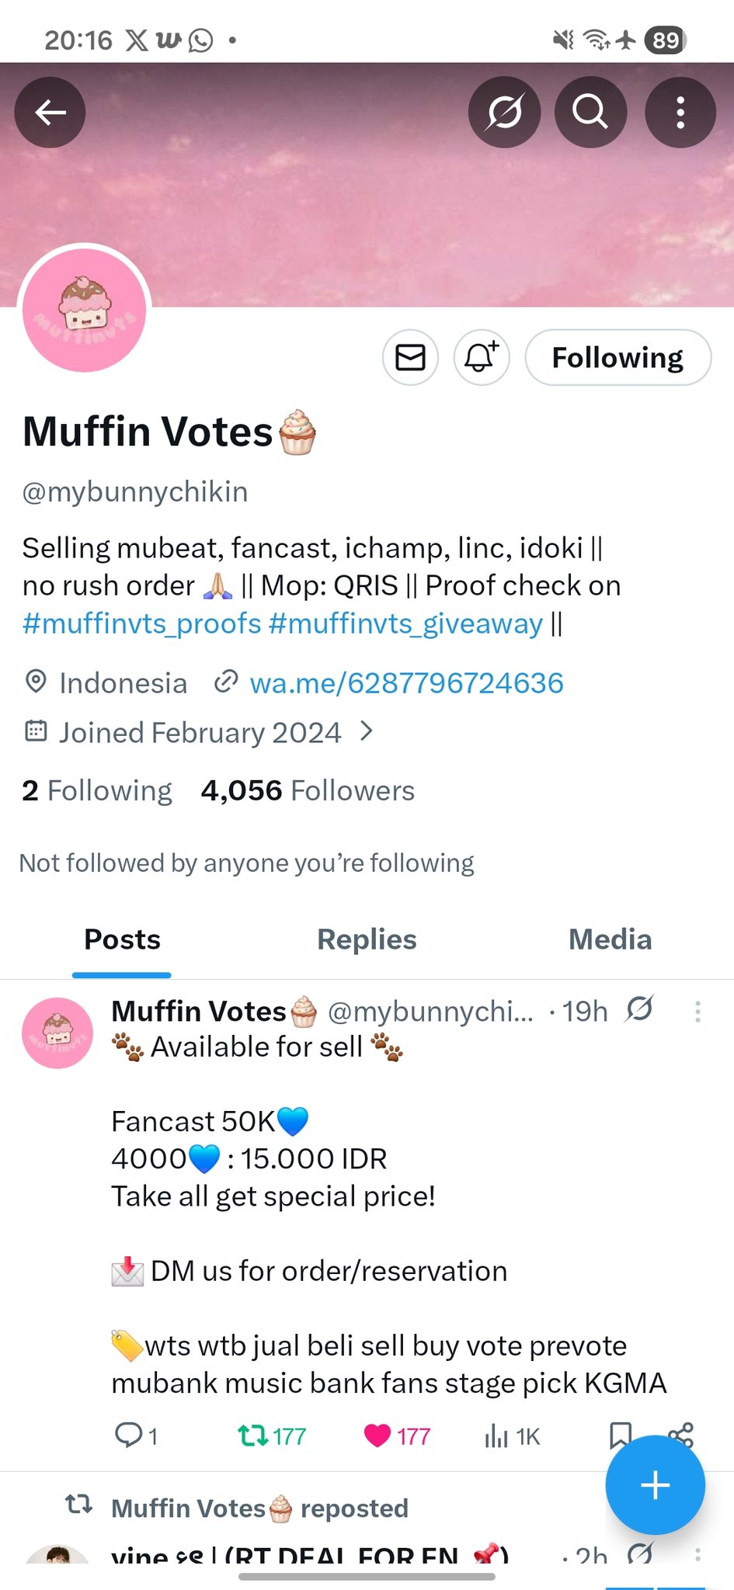Tap the search magnifier icon

point(590,113)
